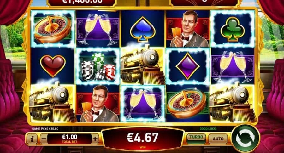Click the €1.00 total bet display
The image size is (284, 153).
point(69,139)
